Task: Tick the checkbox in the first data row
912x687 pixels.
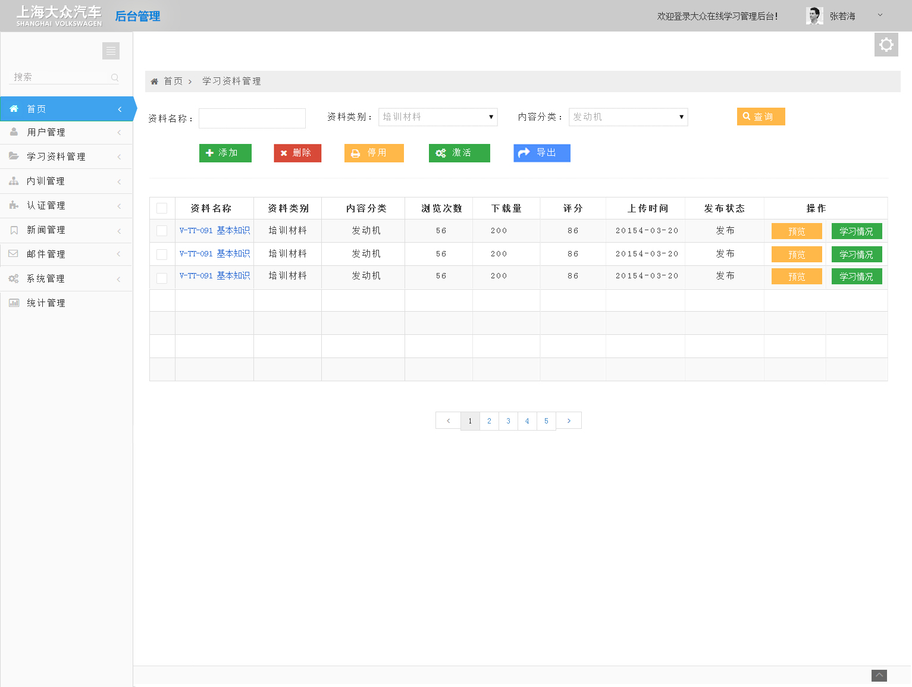Action: (x=162, y=231)
